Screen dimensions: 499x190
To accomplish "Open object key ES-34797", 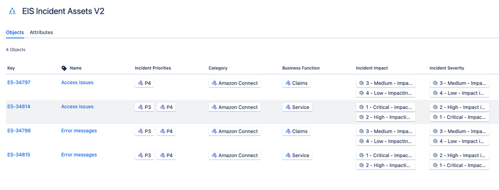I will (x=19, y=83).
